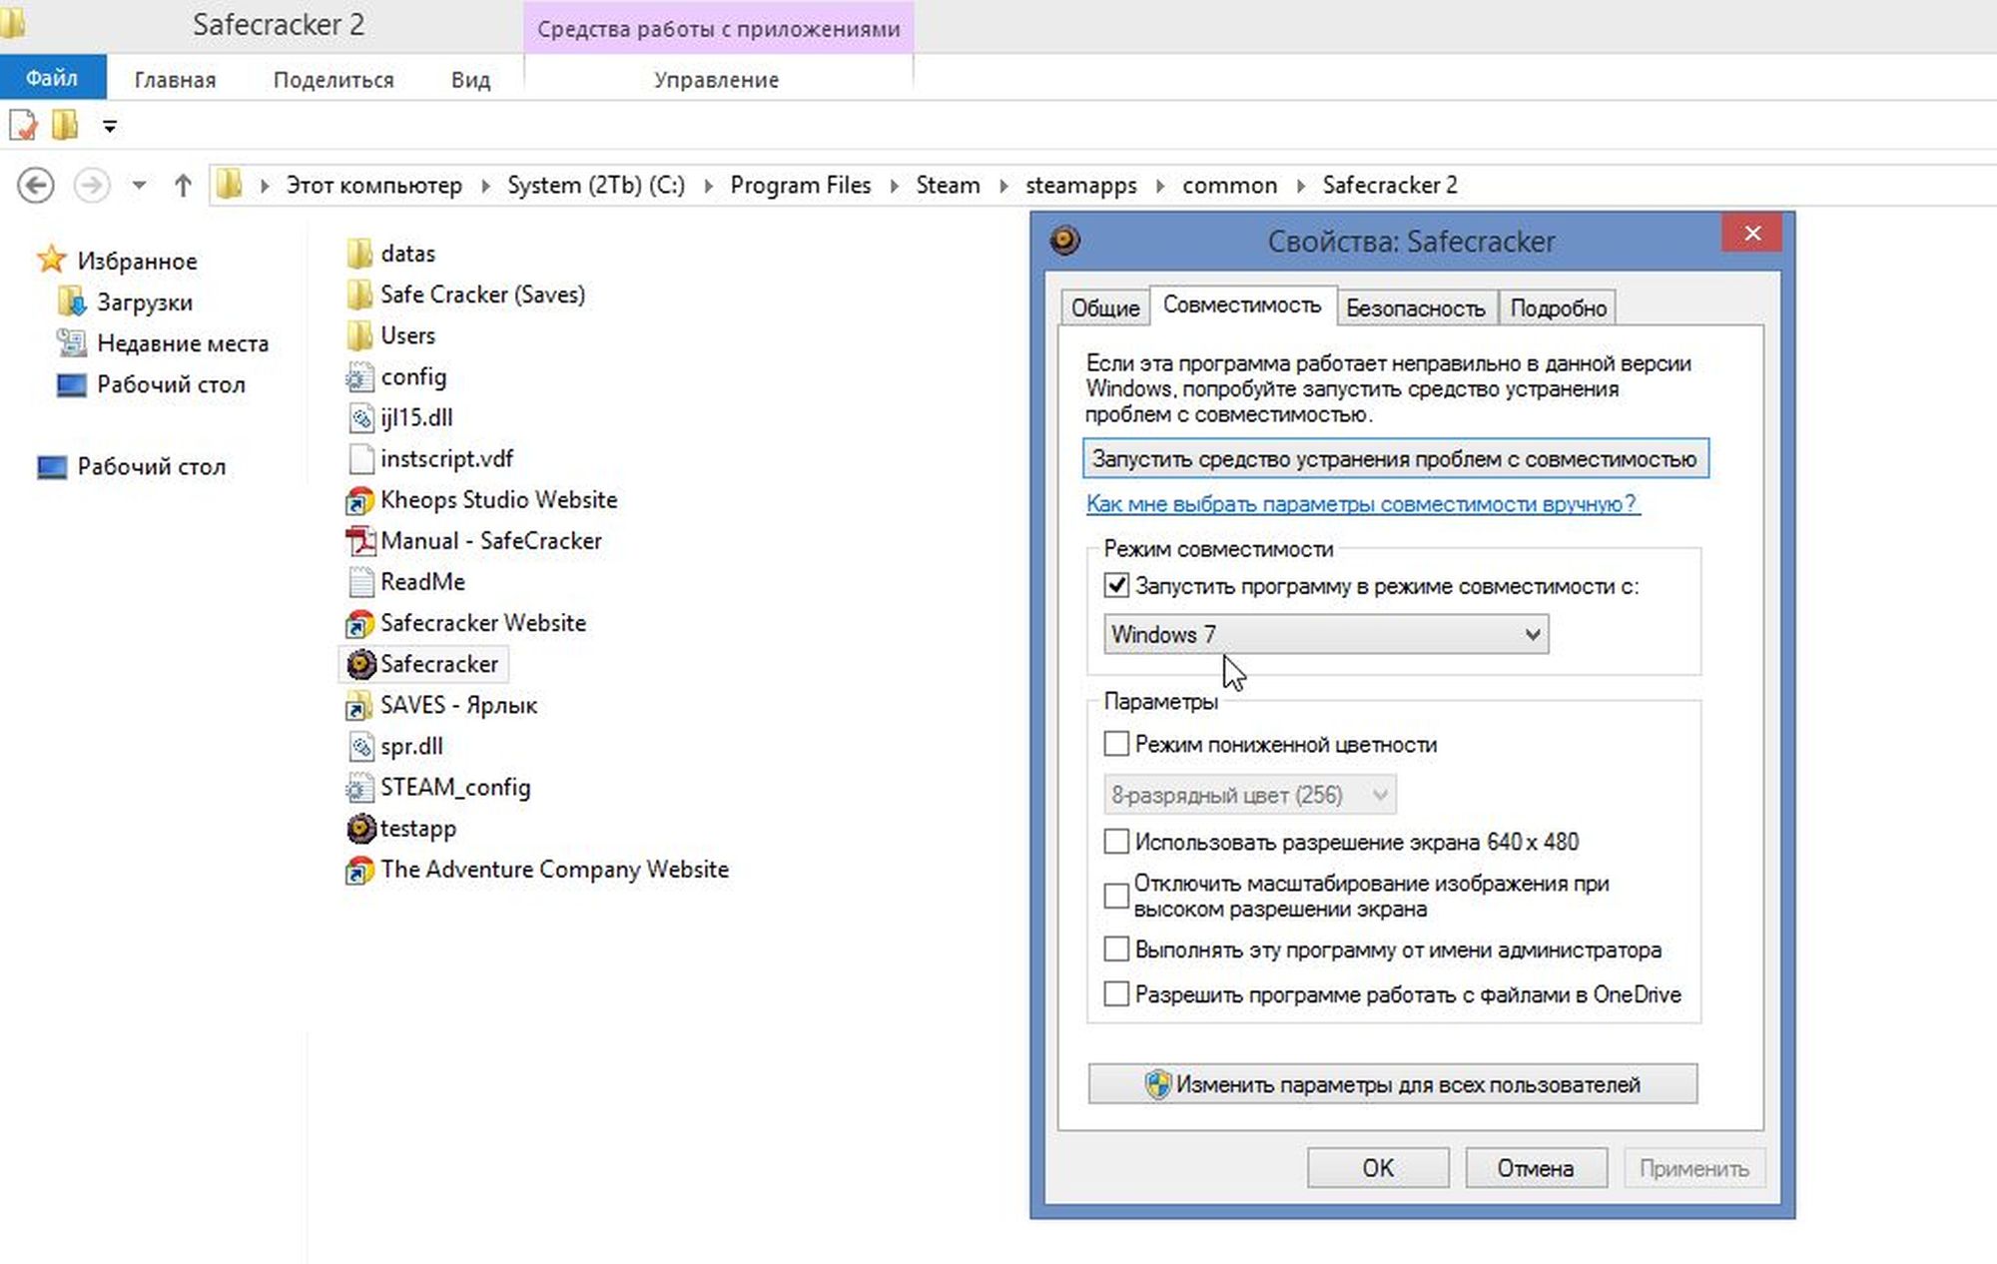Open the Windows 7 compatibility dropdown
This screenshot has width=1997, height=1264.
point(1326,634)
